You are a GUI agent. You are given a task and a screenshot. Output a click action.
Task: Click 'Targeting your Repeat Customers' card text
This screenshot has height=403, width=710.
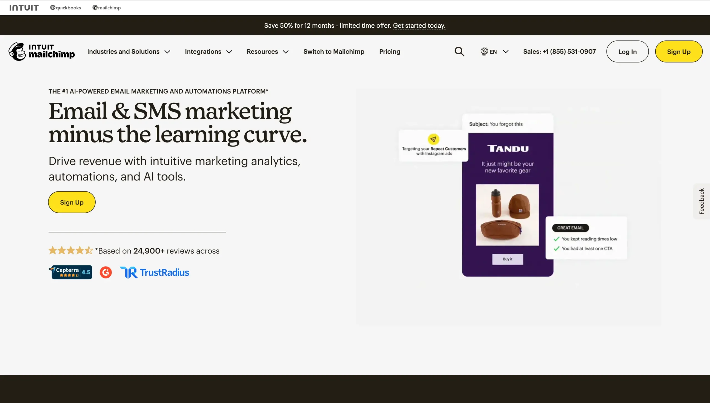434,151
